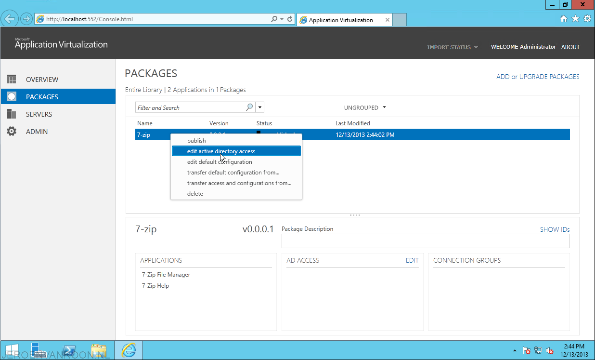The width and height of the screenshot is (595, 360).
Task: Click the SHOW IDs link
Action: click(x=555, y=229)
